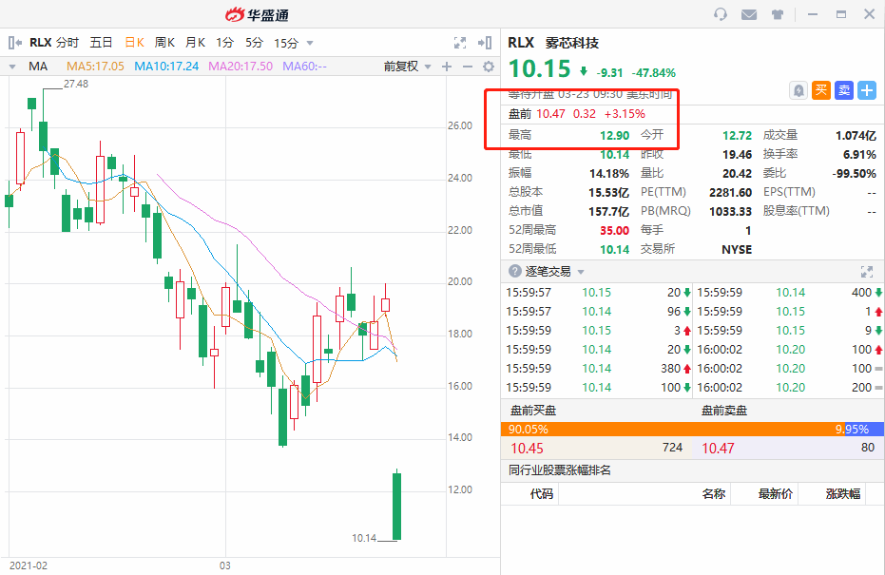Click the 27.48 high price marker
885x575 pixels.
(76, 84)
